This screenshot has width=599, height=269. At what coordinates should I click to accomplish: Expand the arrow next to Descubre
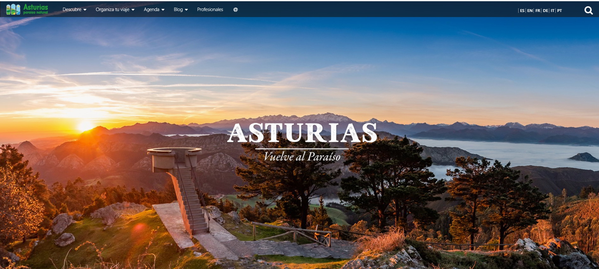pos(85,10)
